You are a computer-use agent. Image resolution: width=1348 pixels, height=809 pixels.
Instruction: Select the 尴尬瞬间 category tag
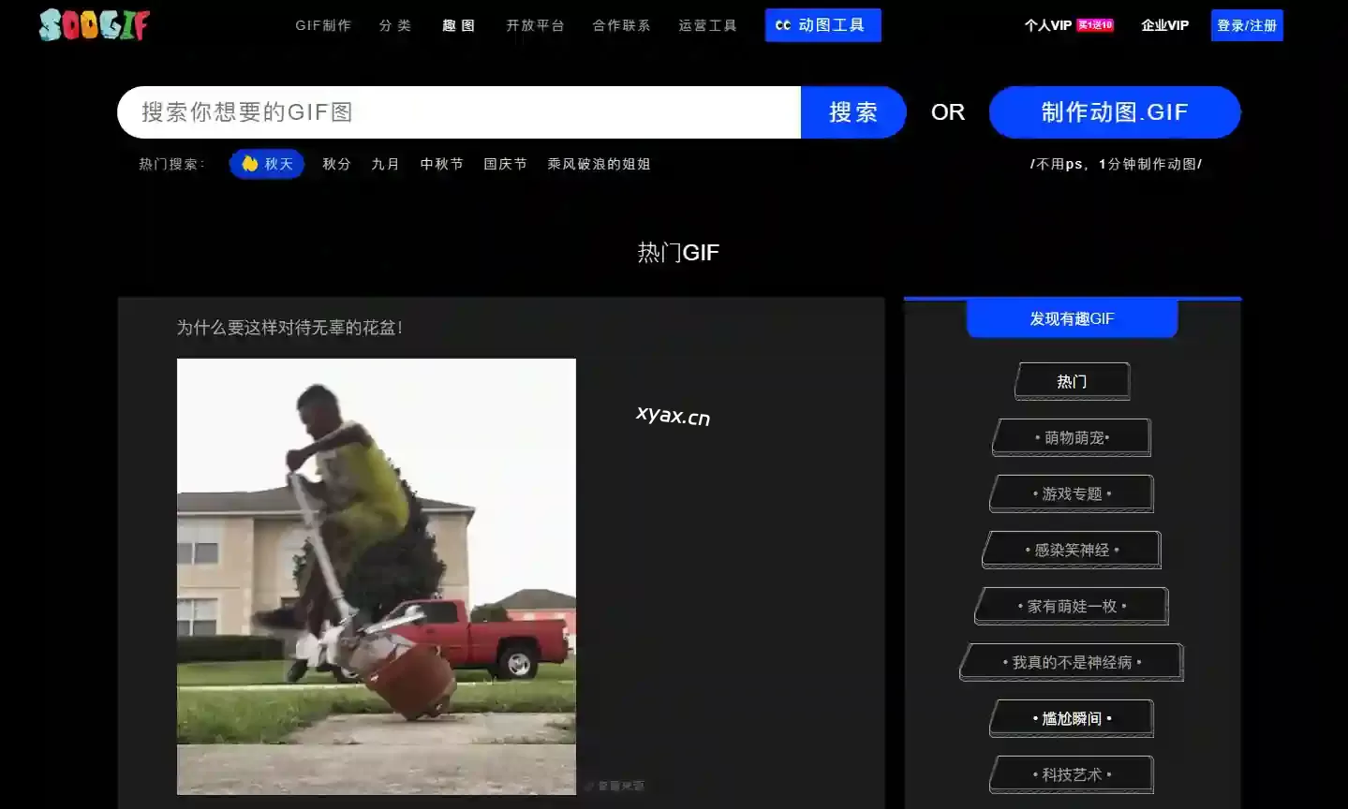(x=1072, y=718)
